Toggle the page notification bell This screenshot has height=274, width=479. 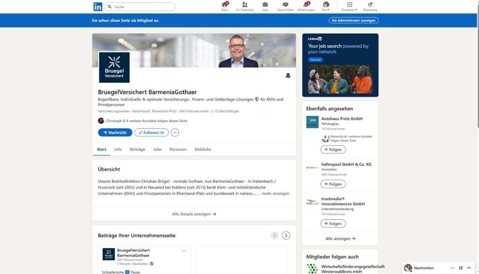[x=288, y=75]
